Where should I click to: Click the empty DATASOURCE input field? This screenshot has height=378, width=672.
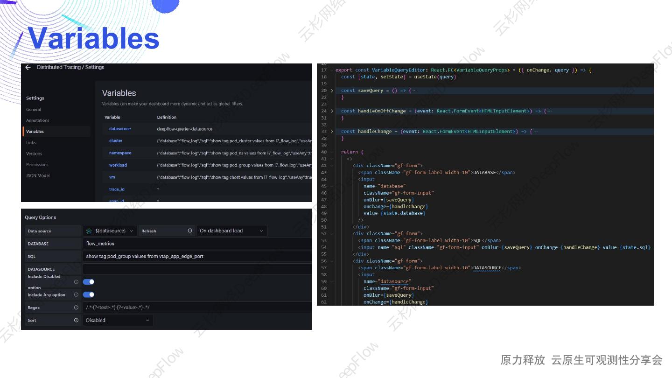pos(197,269)
